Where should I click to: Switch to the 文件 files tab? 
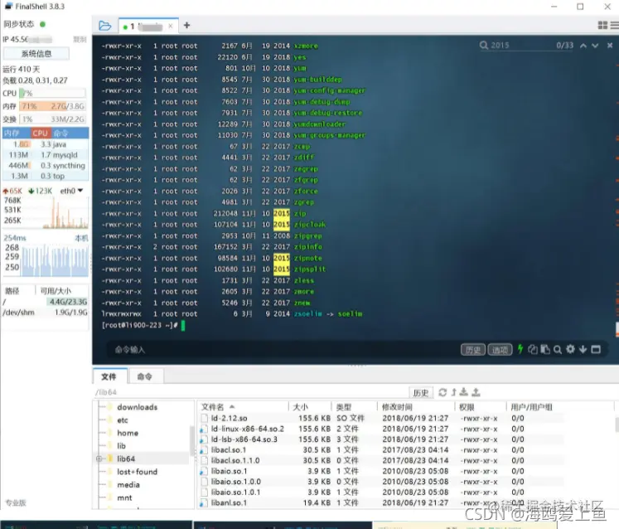pos(109,376)
